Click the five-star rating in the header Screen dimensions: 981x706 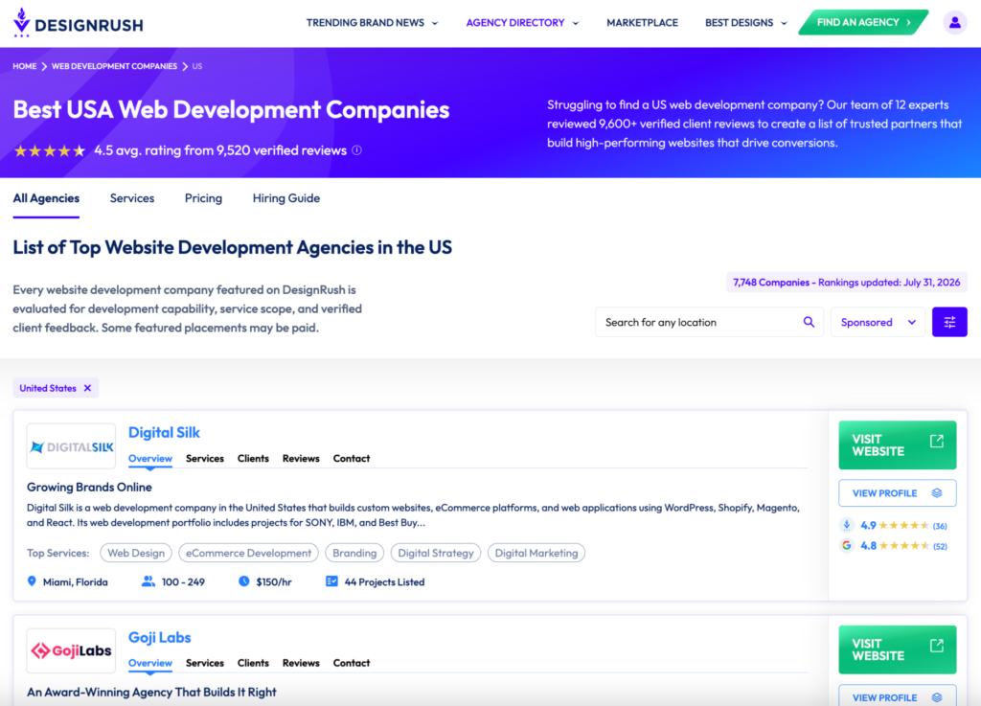coord(50,150)
